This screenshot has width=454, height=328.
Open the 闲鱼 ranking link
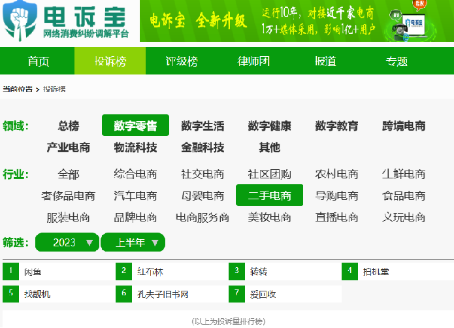click(33, 271)
